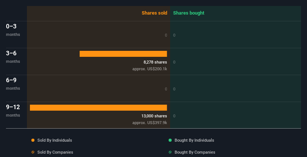Click the orange Sold By Individuals legend dot
The width and height of the screenshot is (307, 157).
point(33,140)
